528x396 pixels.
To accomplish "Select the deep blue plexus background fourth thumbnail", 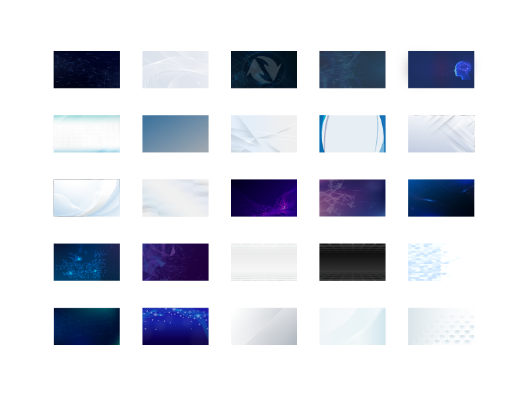I will click(352, 68).
